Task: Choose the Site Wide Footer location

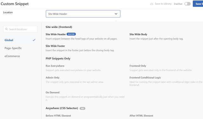Action: [55, 46]
